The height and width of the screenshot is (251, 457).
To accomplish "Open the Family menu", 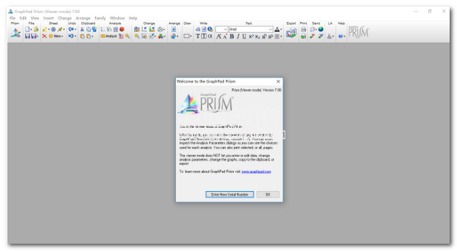I will click(x=100, y=18).
